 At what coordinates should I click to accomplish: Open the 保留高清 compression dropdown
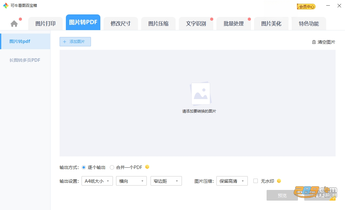[x=232, y=181]
